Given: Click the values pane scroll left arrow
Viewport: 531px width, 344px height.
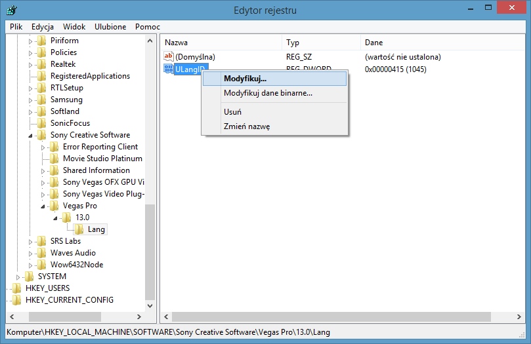Looking at the screenshot, I should (x=166, y=316).
